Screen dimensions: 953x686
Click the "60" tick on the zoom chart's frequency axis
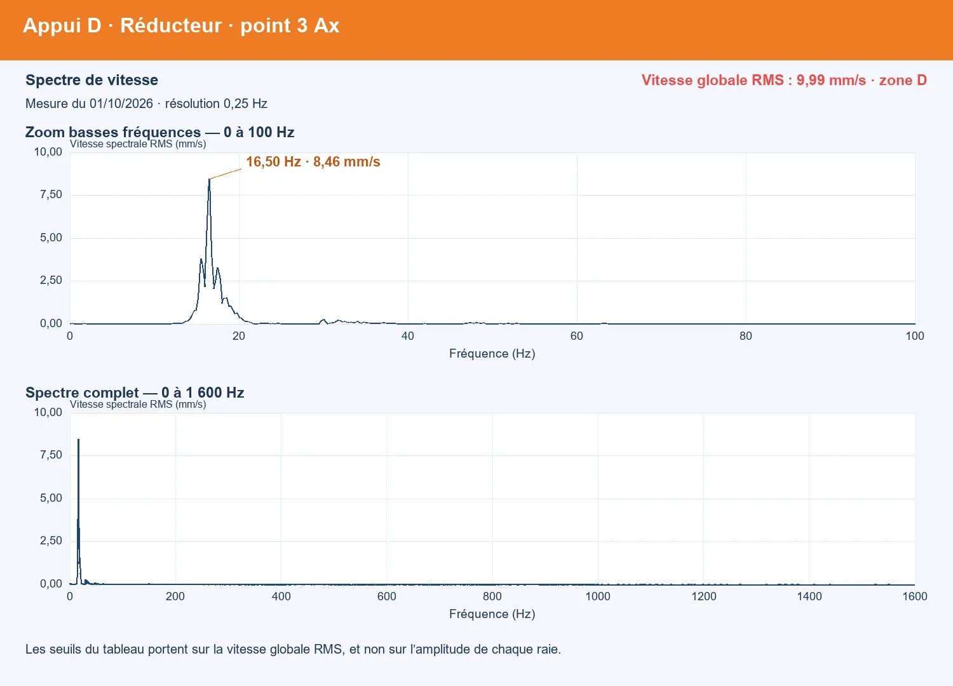click(x=577, y=336)
